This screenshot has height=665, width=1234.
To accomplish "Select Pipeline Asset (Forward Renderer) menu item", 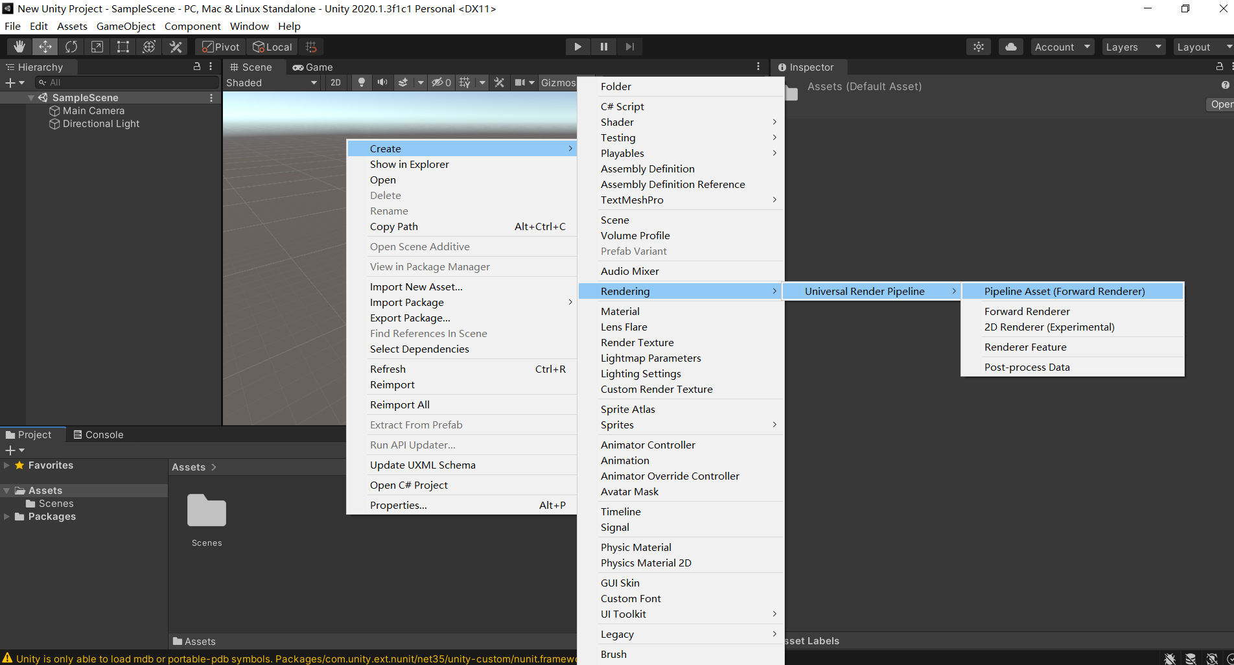I will point(1065,291).
